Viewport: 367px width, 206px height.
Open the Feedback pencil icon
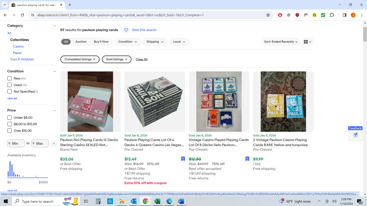click(356, 135)
